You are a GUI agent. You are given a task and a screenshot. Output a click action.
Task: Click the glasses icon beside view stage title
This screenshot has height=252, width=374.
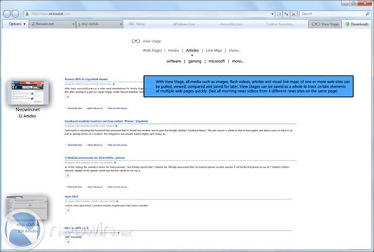[x=136, y=41]
